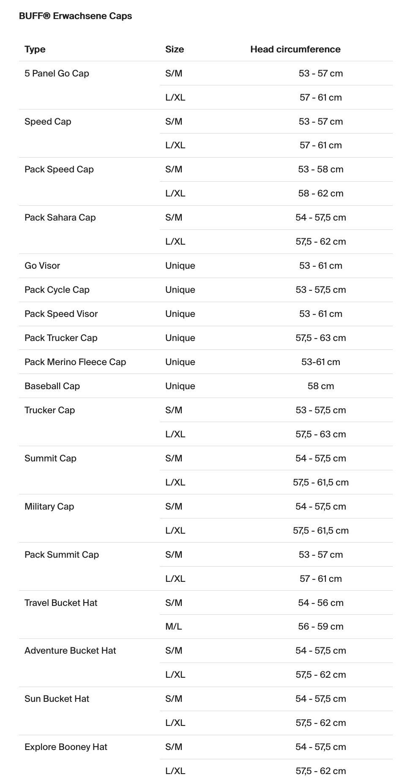
Task: Click the Go Visor row label
Action: coord(42,266)
